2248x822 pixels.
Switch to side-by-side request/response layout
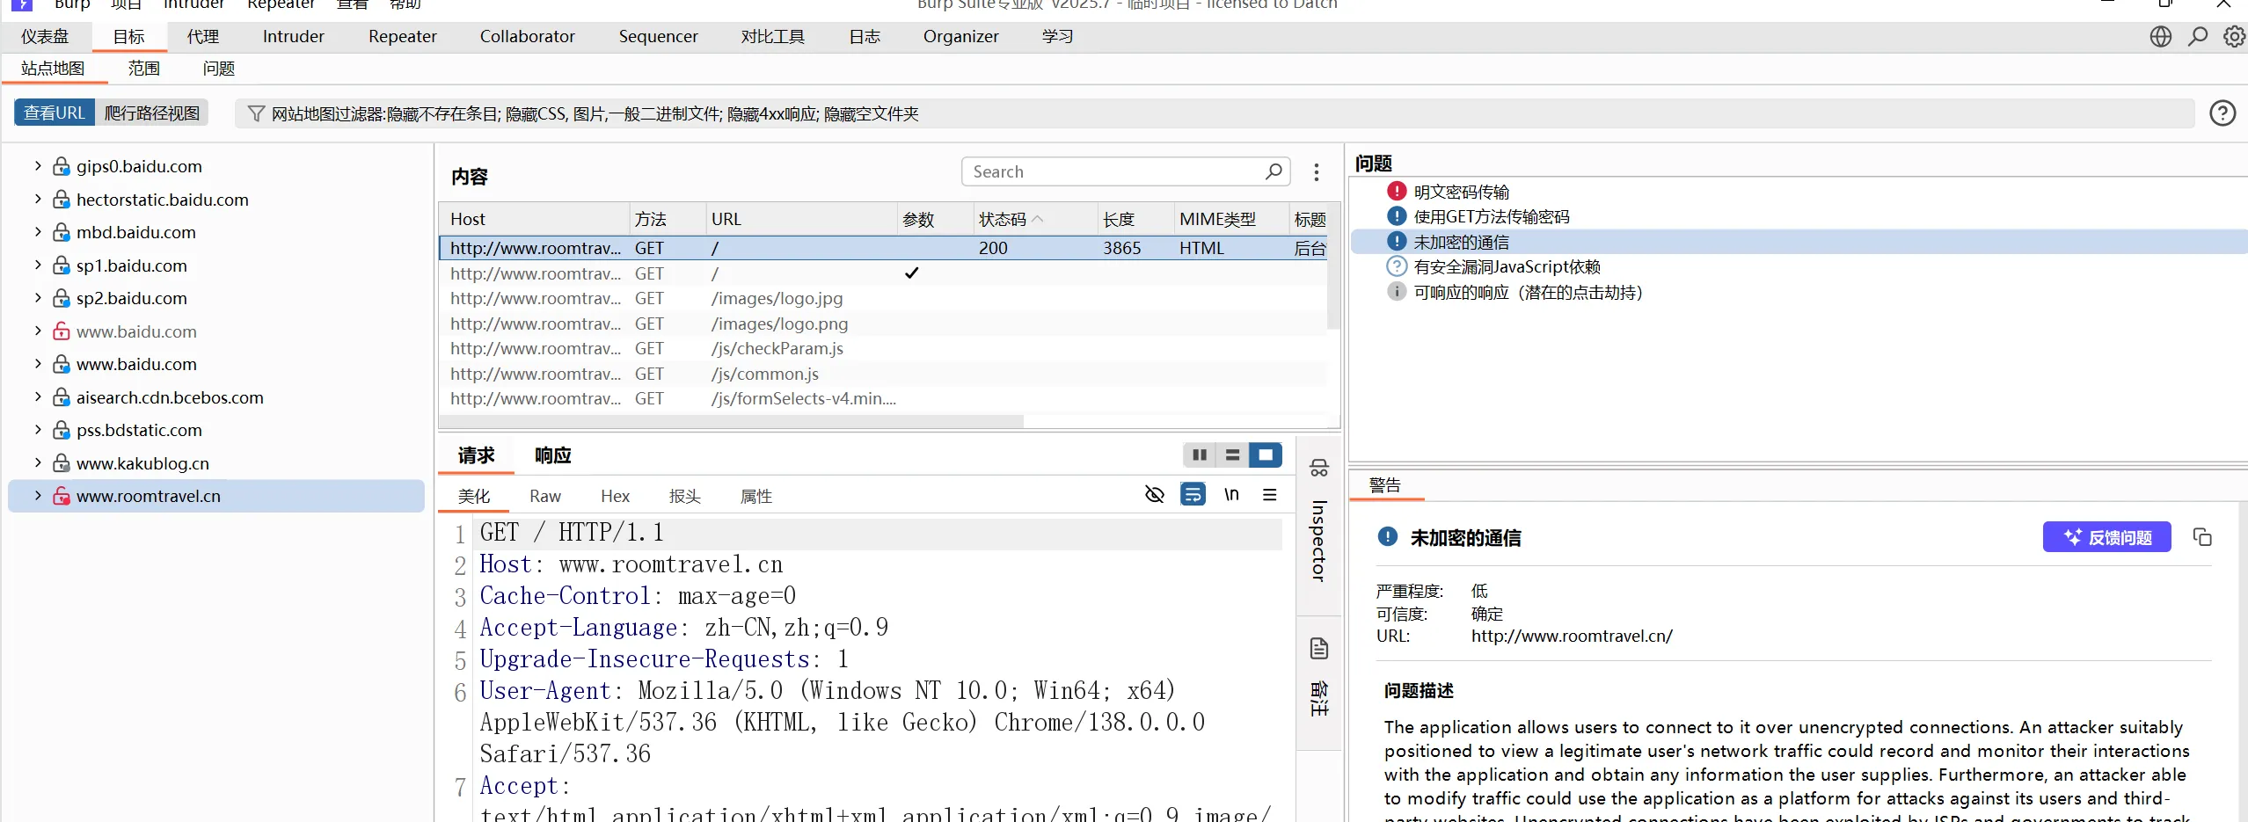point(1199,455)
